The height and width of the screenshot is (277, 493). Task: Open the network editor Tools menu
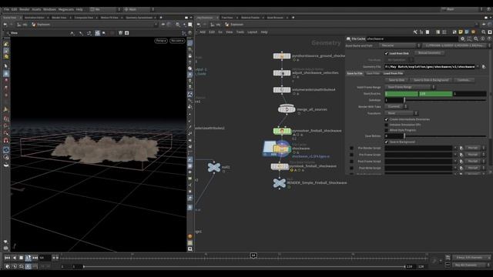coord(240,32)
